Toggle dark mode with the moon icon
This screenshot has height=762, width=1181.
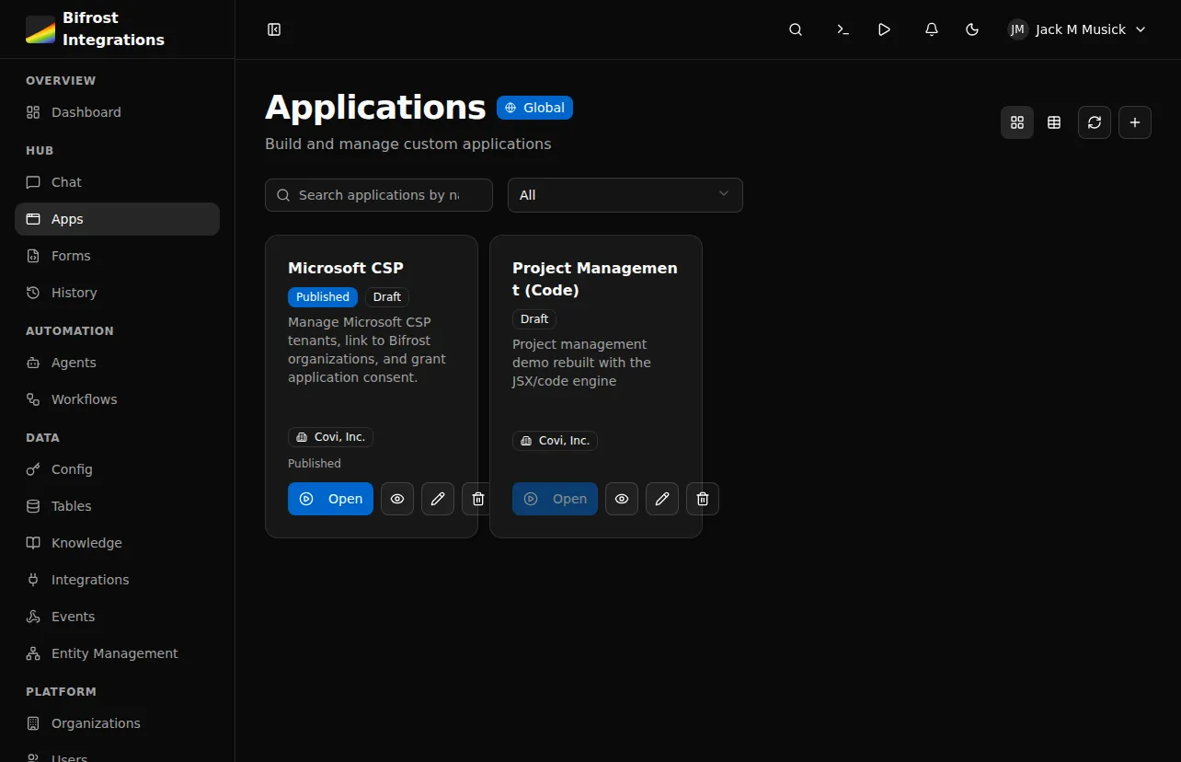pos(971,29)
